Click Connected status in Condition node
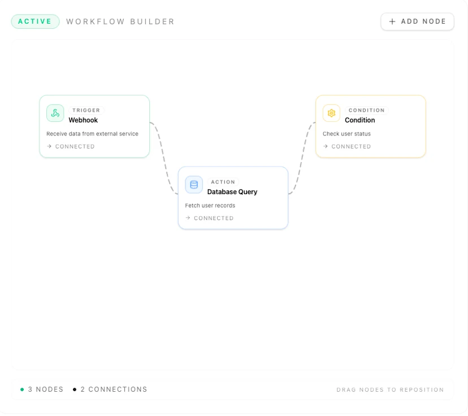Screen dimensions: 468x416 pos(352,147)
